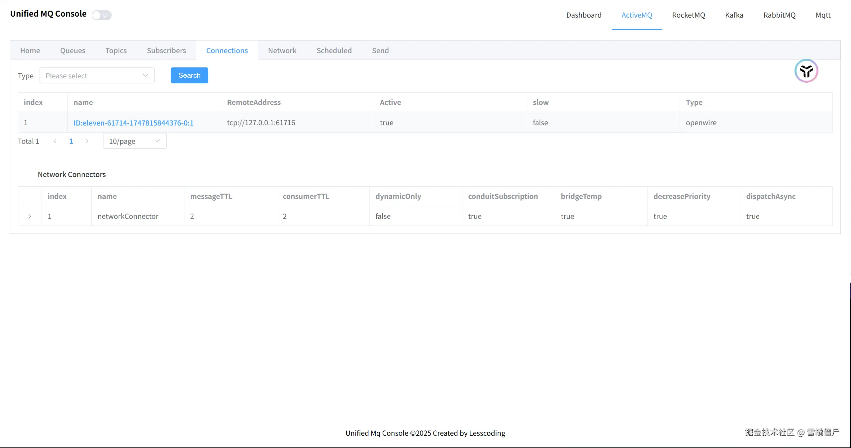Open the Dashboard menu item
The width and height of the screenshot is (851, 448).
click(584, 15)
